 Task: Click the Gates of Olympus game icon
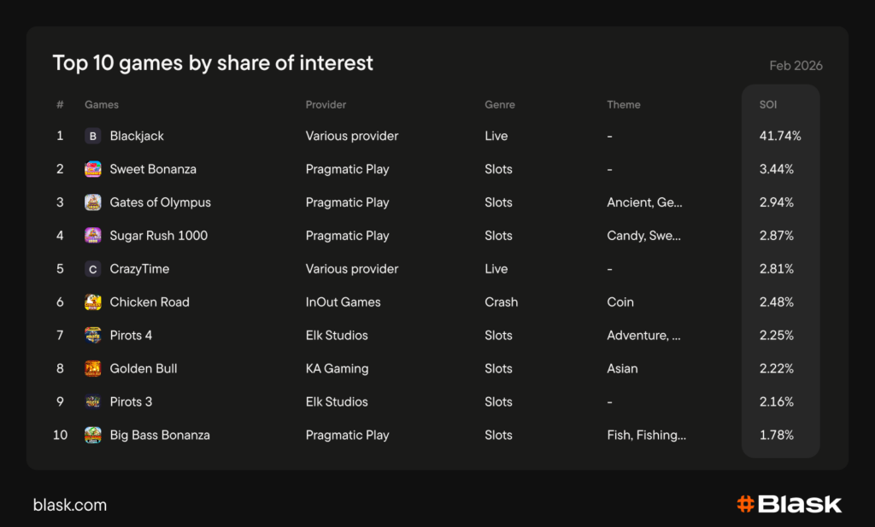click(93, 202)
